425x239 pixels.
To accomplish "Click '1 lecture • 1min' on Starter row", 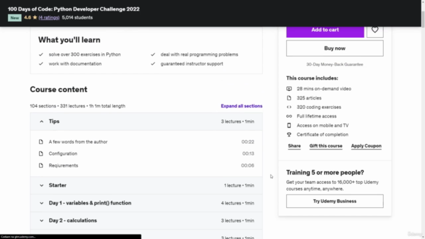I will pos(239,186).
